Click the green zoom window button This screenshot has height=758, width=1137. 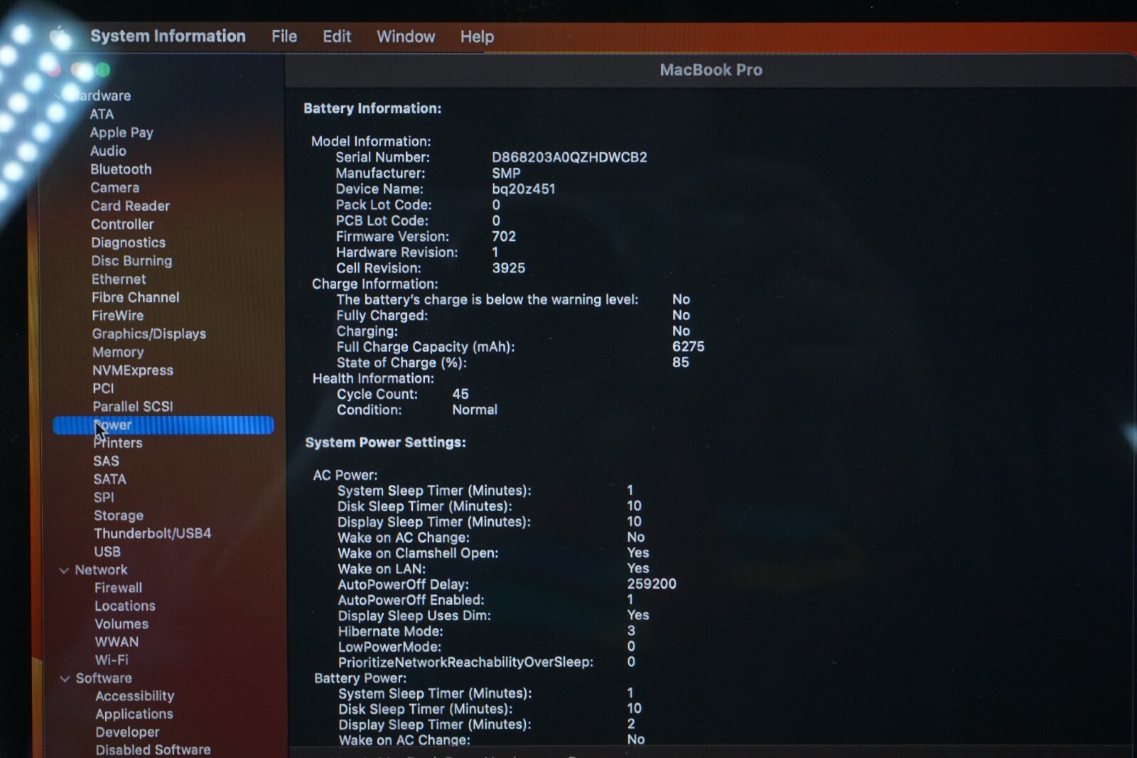[103, 70]
